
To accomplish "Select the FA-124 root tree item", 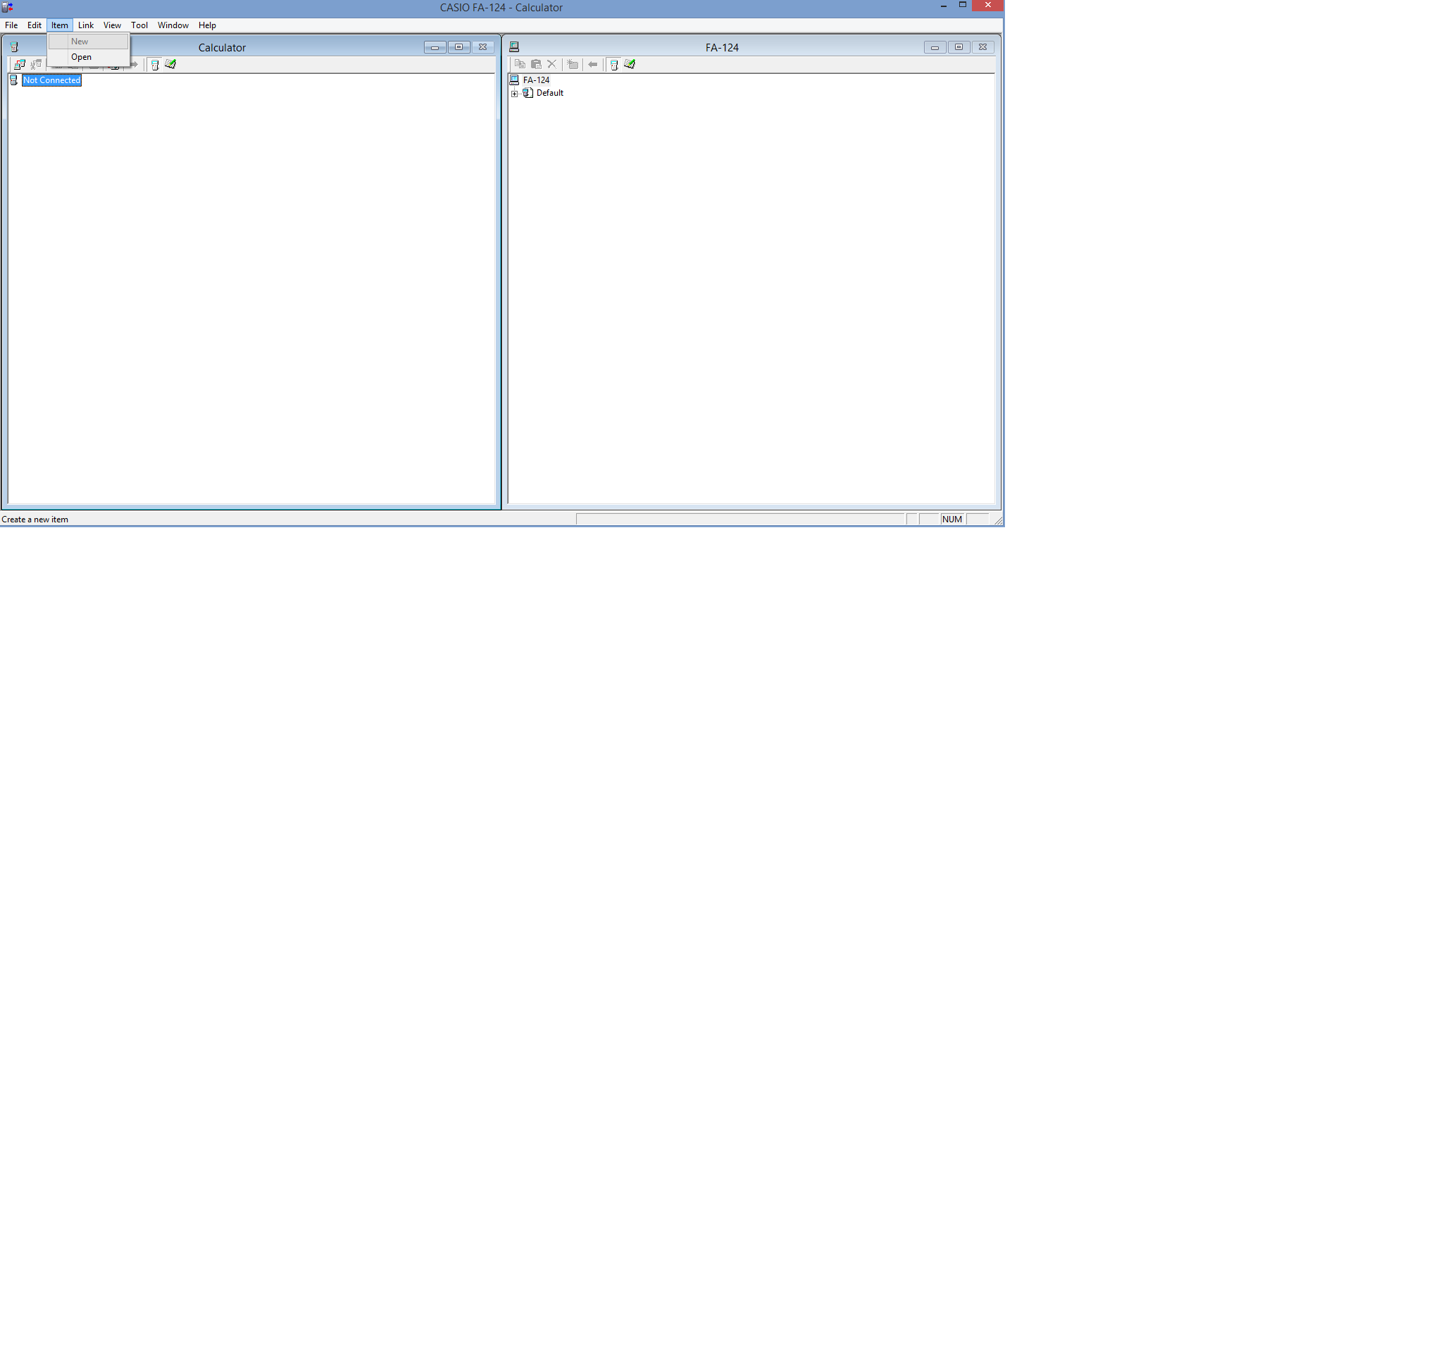I will click(x=536, y=80).
